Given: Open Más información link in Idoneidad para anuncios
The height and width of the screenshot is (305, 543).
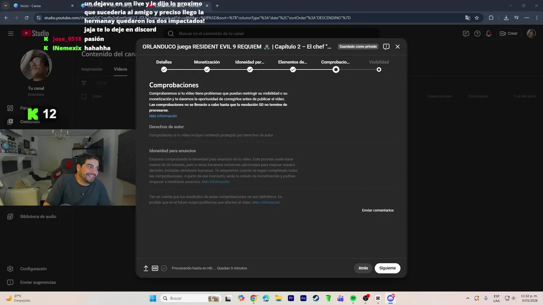Looking at the screenshot, I should pyautogui.click(x=216, y=182).
